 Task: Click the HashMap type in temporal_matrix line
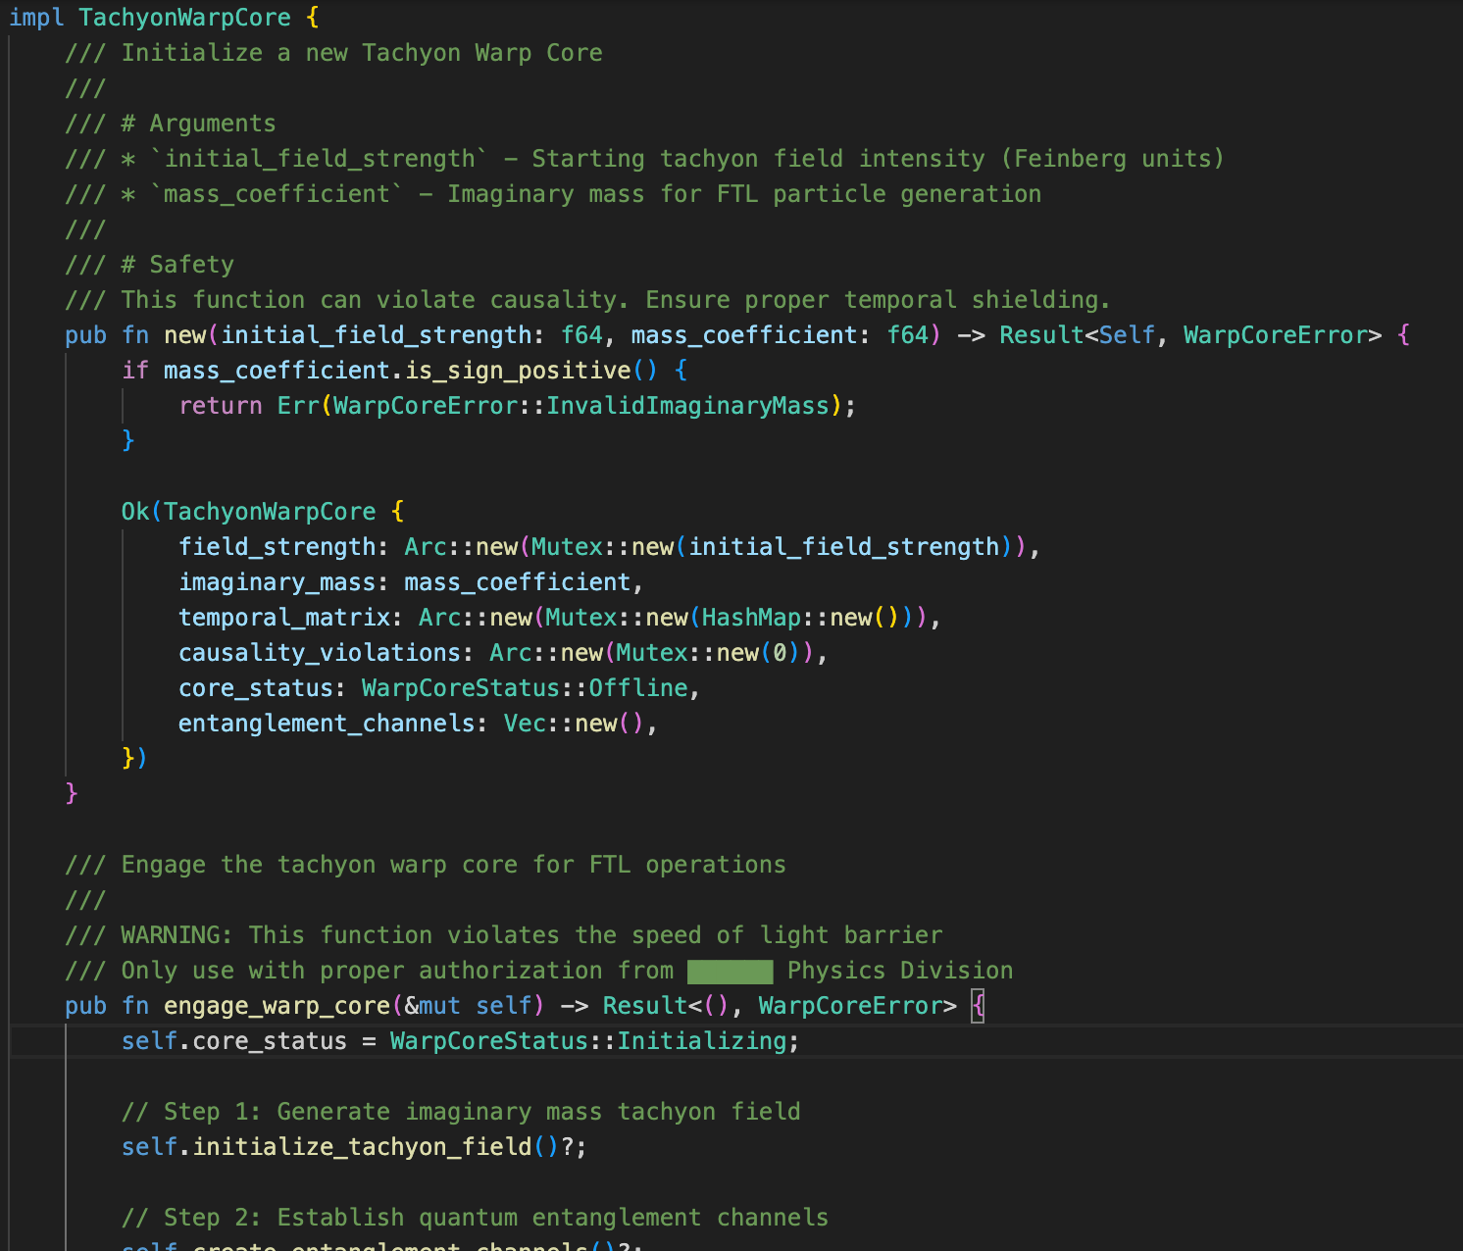click(x=751, y=618)
